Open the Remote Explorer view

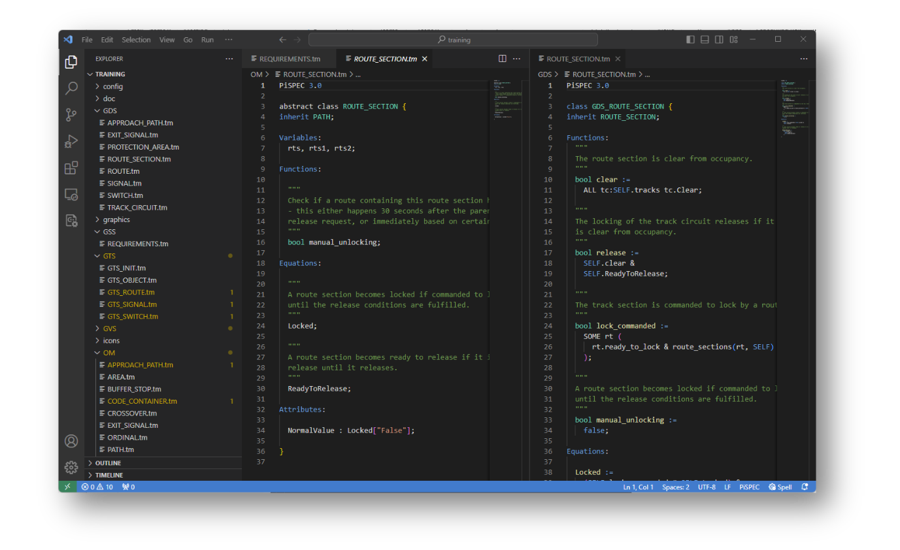pos(71,194)
